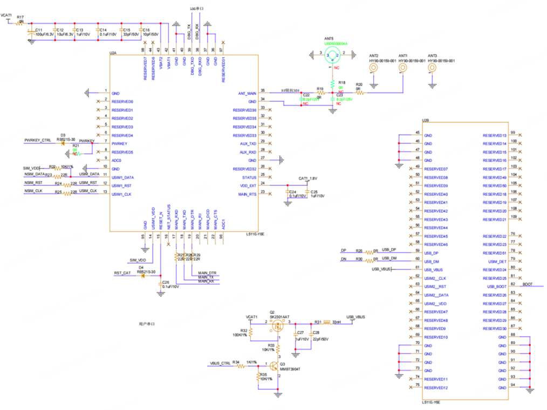Select the C28 22pF/50V capacitor symbol
The height and width of the screenshot is (410, 547).
(311, 334)
